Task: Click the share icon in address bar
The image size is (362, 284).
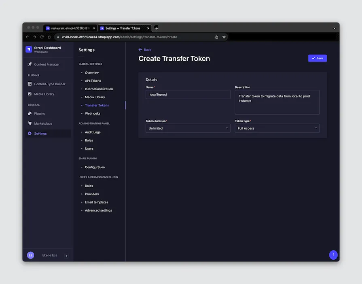Action: (216, 36)
